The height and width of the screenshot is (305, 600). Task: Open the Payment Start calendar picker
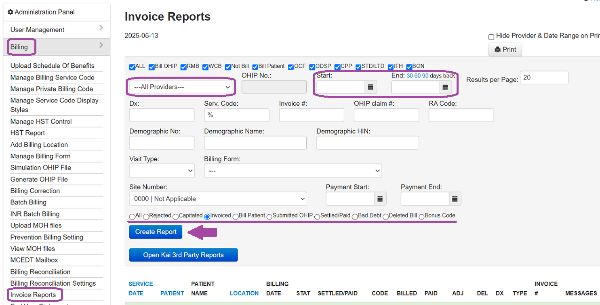pos(380,198)
